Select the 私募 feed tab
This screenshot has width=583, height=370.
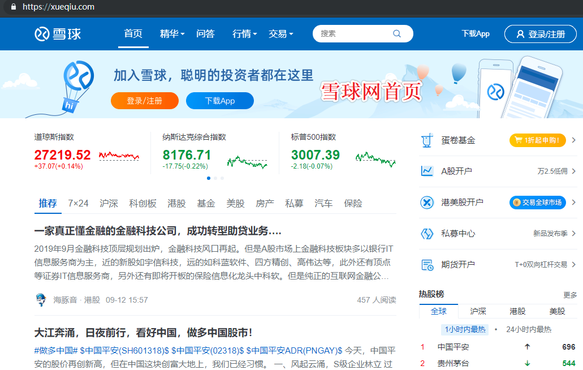pyautogui.click(x=294, y=204)
